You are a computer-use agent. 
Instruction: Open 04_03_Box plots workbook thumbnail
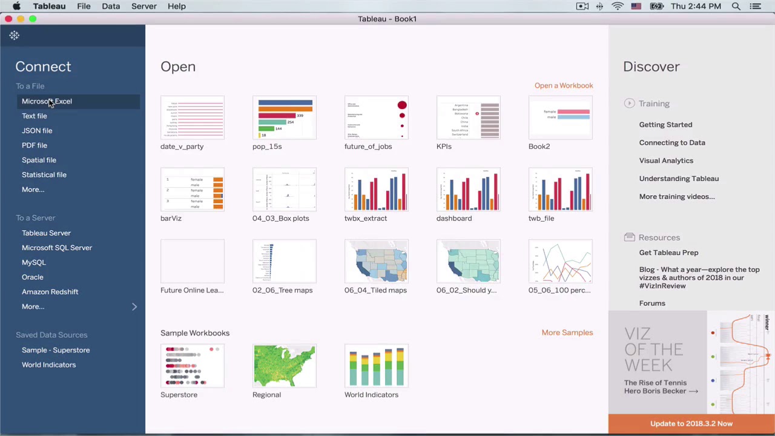(x=285, y=190)
